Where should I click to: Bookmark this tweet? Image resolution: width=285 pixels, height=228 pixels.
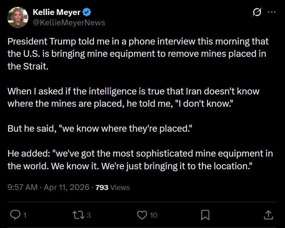tap(205, 215)
